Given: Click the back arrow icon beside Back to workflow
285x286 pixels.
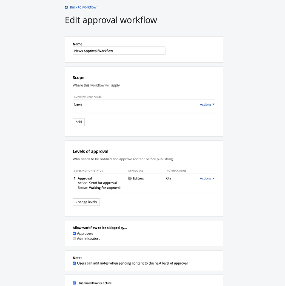Looking at the screenshot, I should (66, 7).
